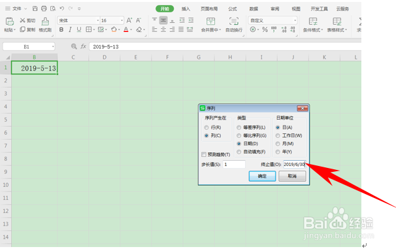The width and height of the screenshot is (396, 249).
Task: Apply fill color bucket icon
Action: coord(114,29)
